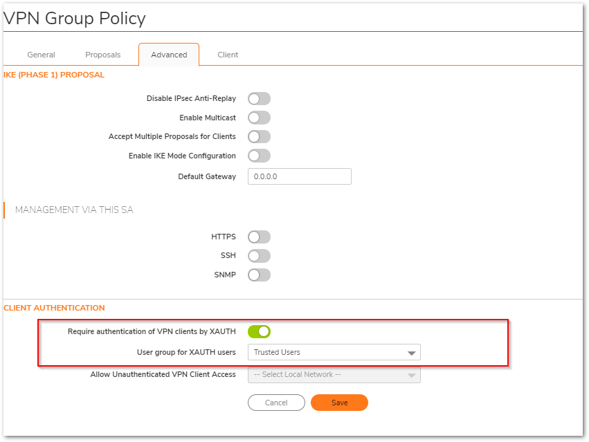Enable SSH management toggle
Viewport: 589px width, 442px height.
pyautogui.click(x=259, y=256)
